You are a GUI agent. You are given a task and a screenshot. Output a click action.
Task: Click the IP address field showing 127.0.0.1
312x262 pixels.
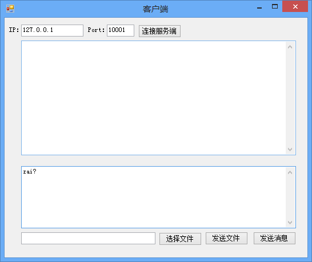pos(52,30)
